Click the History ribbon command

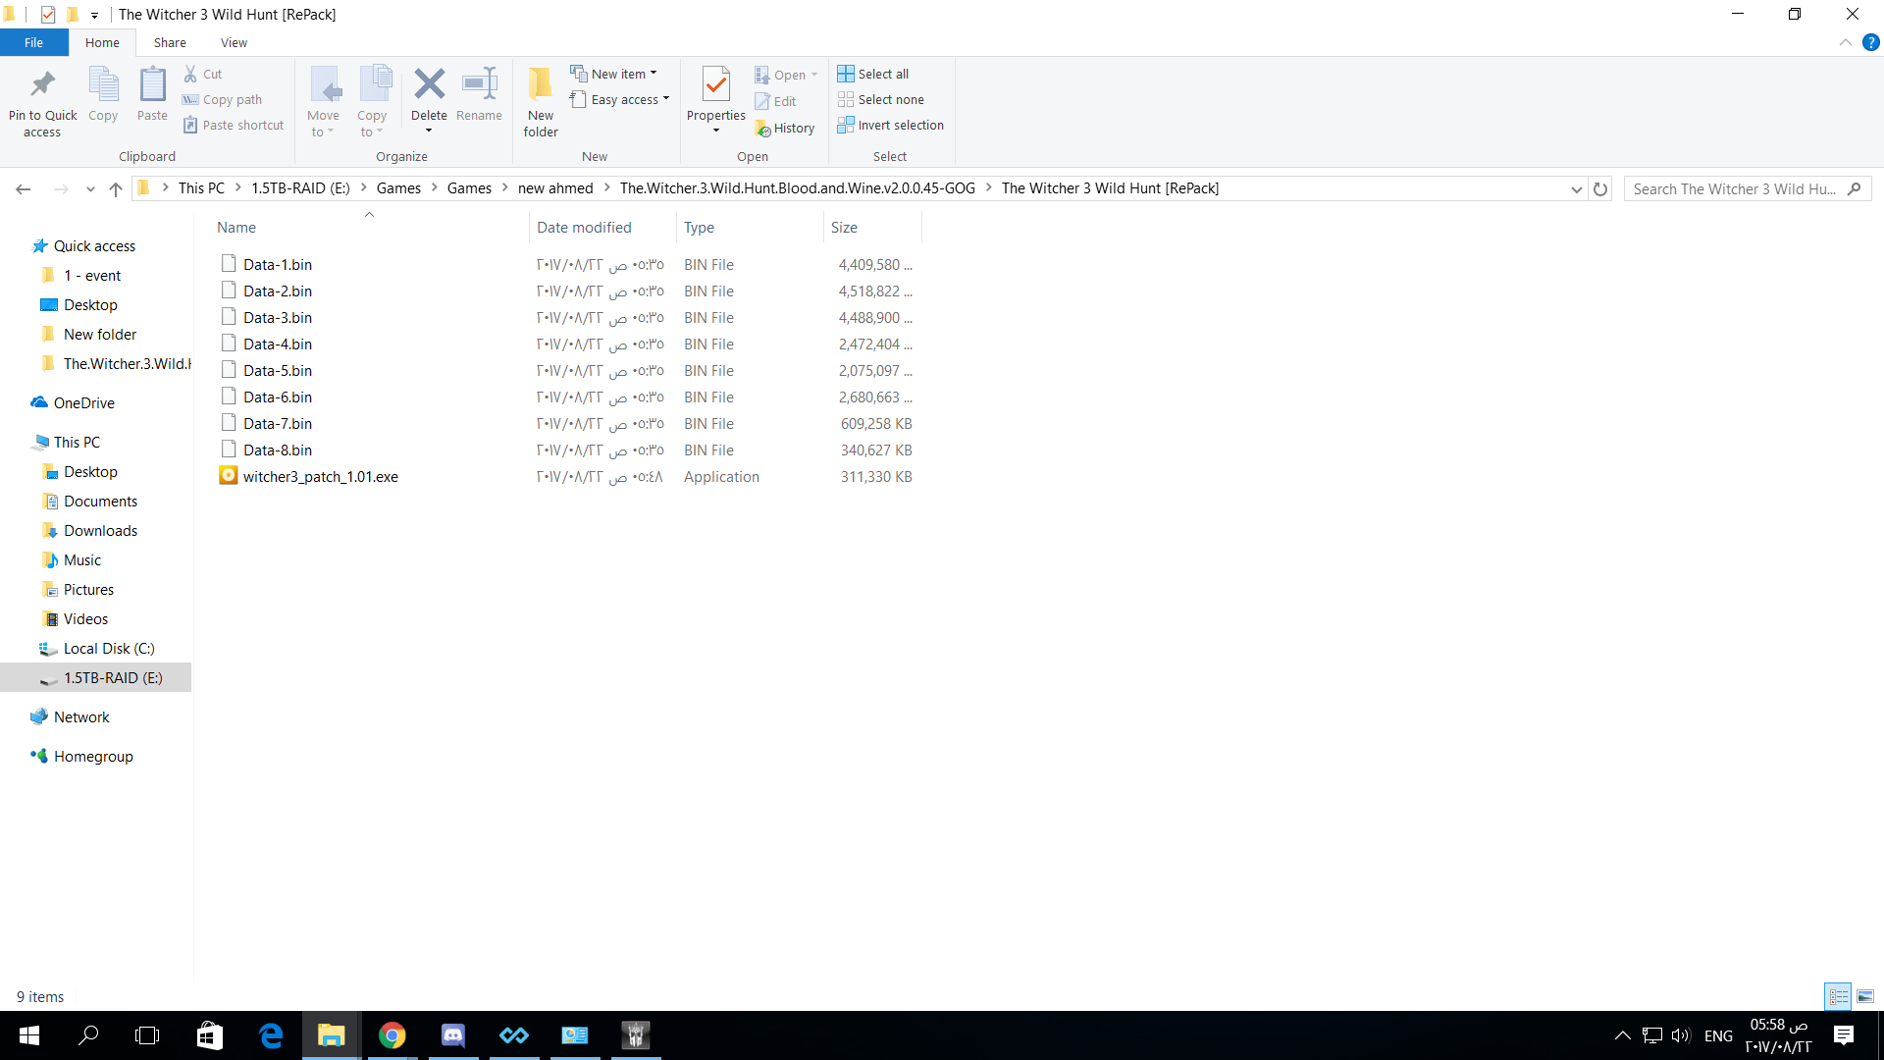(x=785, y=128)
